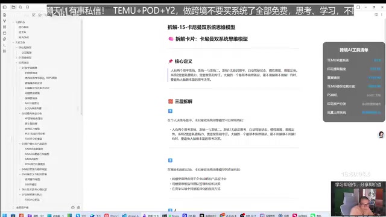Collapse the '02' strategy and business analysis folder
Screen dimensions: 386x217
[20, 113]
